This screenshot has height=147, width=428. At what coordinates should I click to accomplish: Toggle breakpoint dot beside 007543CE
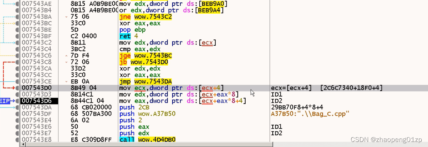tap(17, 82)
